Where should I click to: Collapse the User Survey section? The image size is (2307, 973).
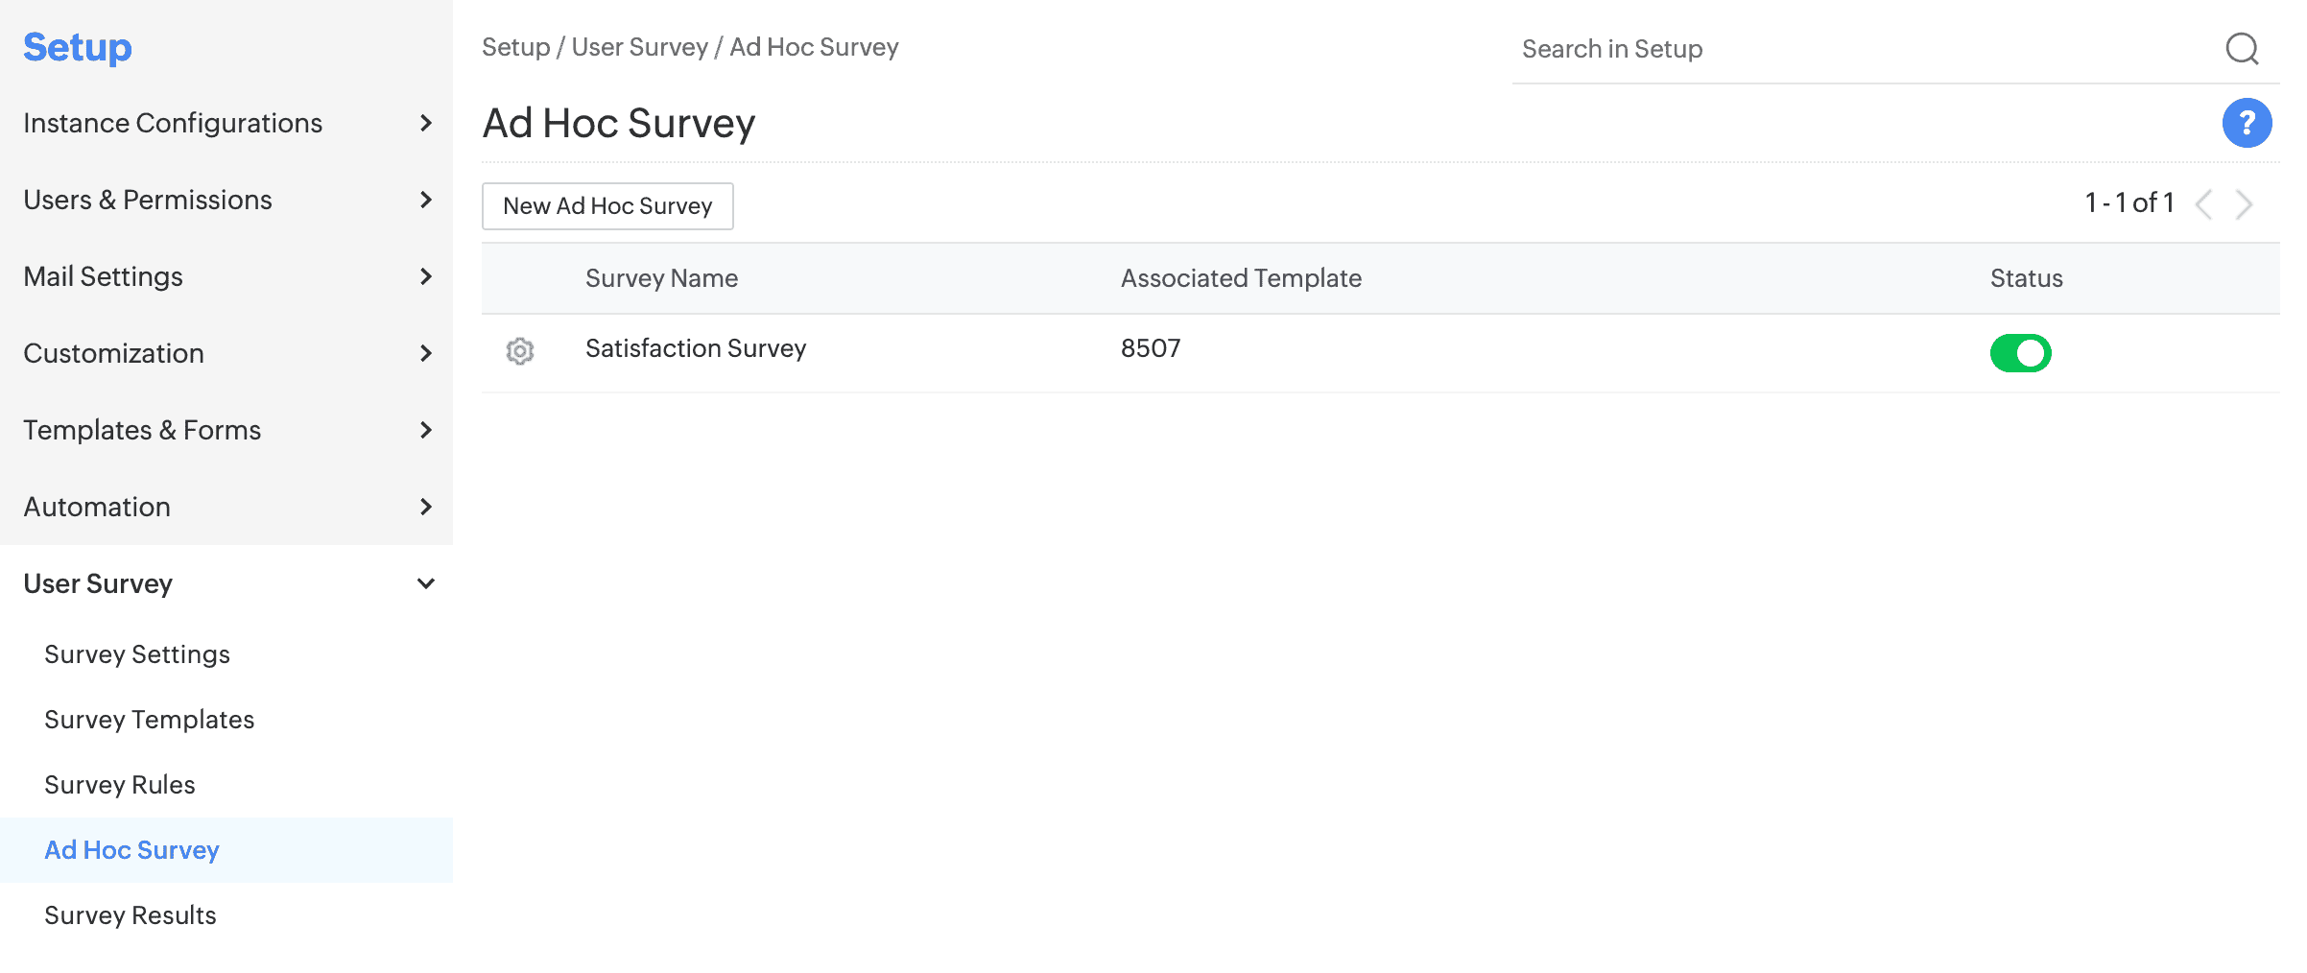click(x=226, y=583)
